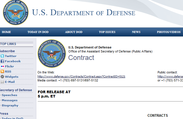Open the Messages sidebar link
This screenshot has width=183, height=119.
click(x=9, y=100)
